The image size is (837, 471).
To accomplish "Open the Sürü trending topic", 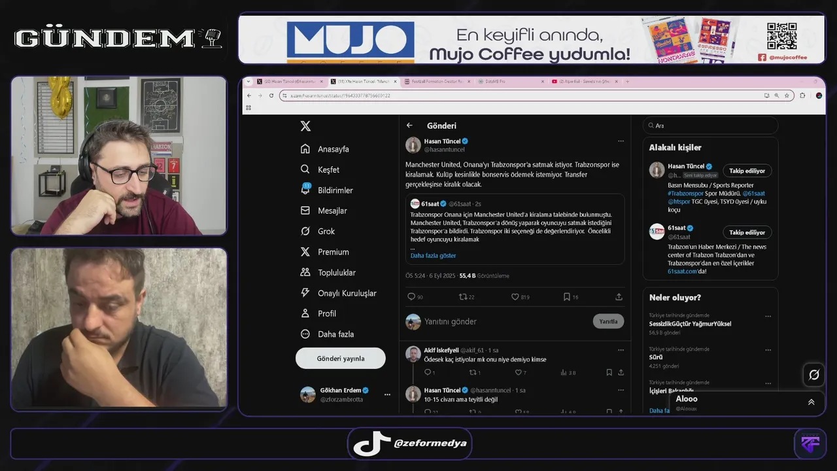I will coord(655,357).
